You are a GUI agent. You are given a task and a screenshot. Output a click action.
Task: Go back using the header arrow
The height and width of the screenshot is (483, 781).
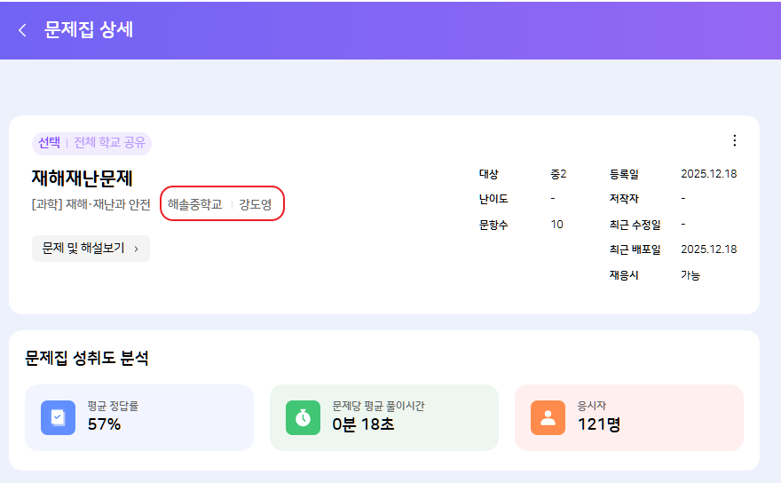tap(22, 30)
